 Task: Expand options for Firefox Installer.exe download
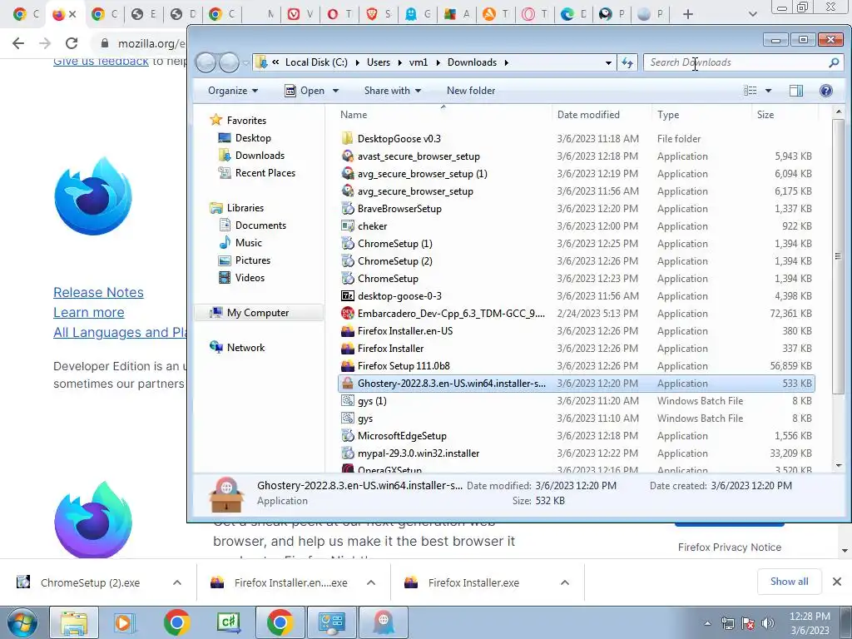[565, 582]
